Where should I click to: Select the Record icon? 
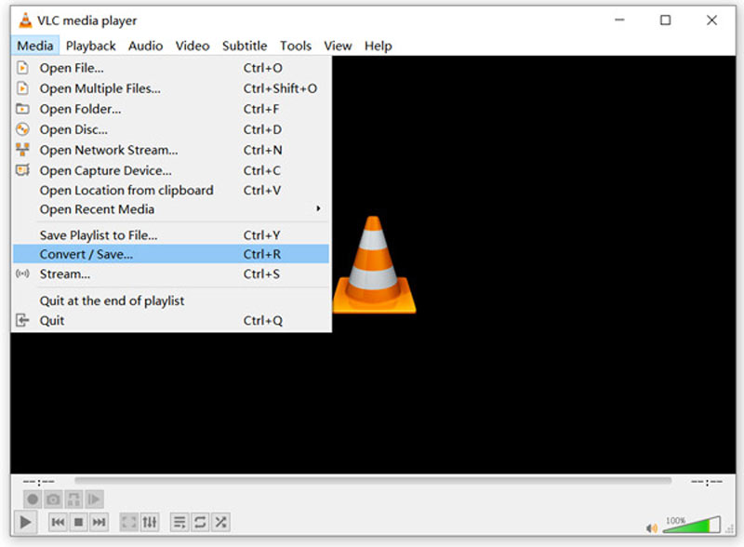click(33, 500)
